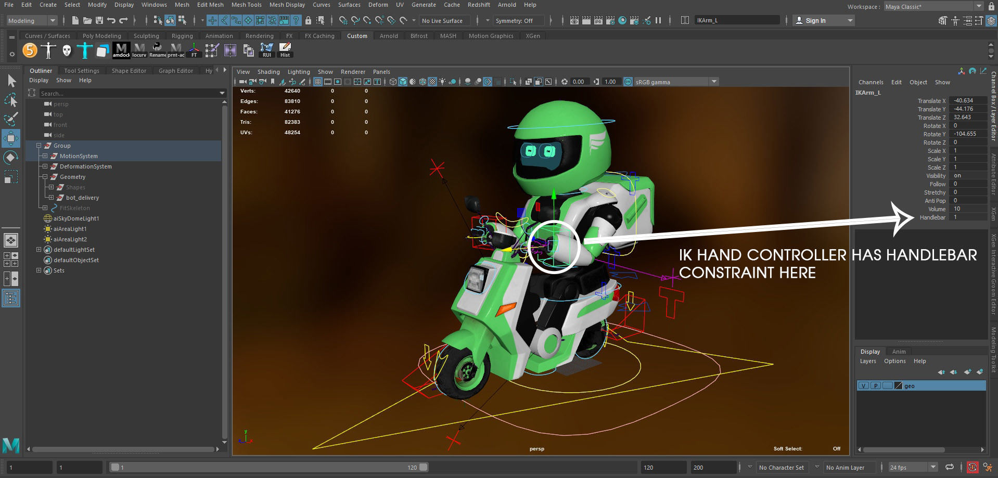This screenshot has height=478, width=998.
Task: Pause viewport display icon
Action: [658, 20]
